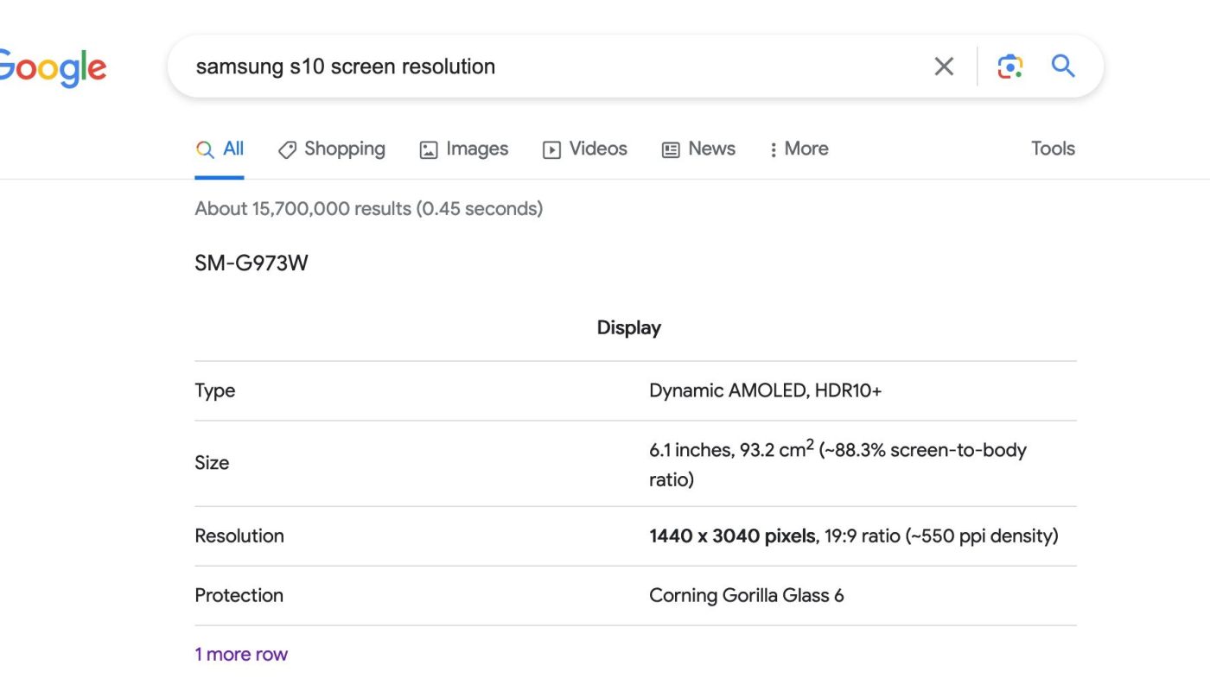Click the blue magnifier search button

coord(1063,66)
